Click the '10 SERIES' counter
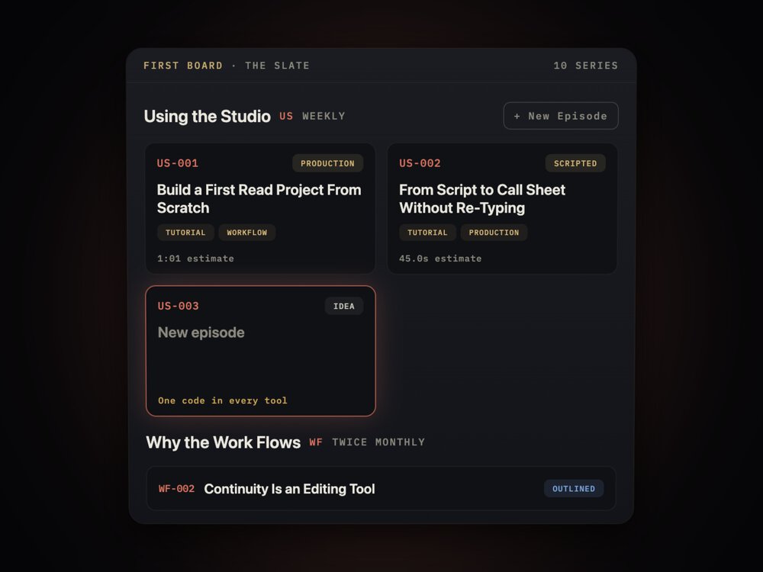 (x=586, y=65)
